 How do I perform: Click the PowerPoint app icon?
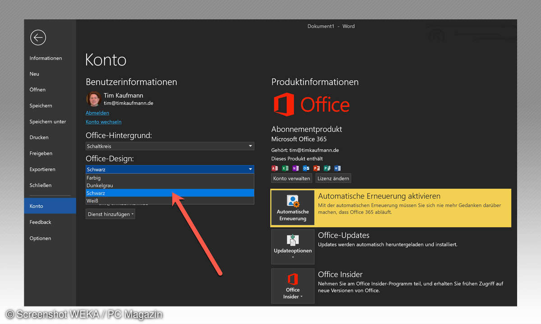tap(316, 168)
